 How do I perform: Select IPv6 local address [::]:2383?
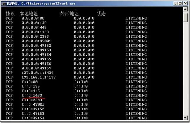click(x=32, y=100)
